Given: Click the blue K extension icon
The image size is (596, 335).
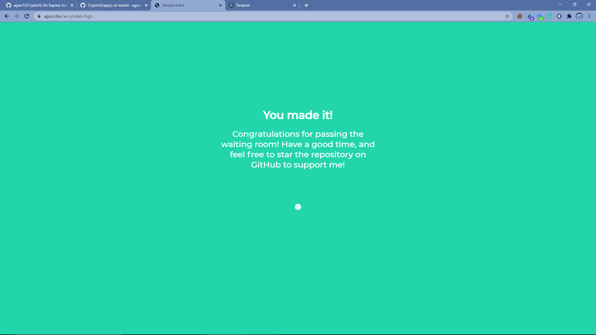Looking at the screenshot, I should (x=559, y=16).
